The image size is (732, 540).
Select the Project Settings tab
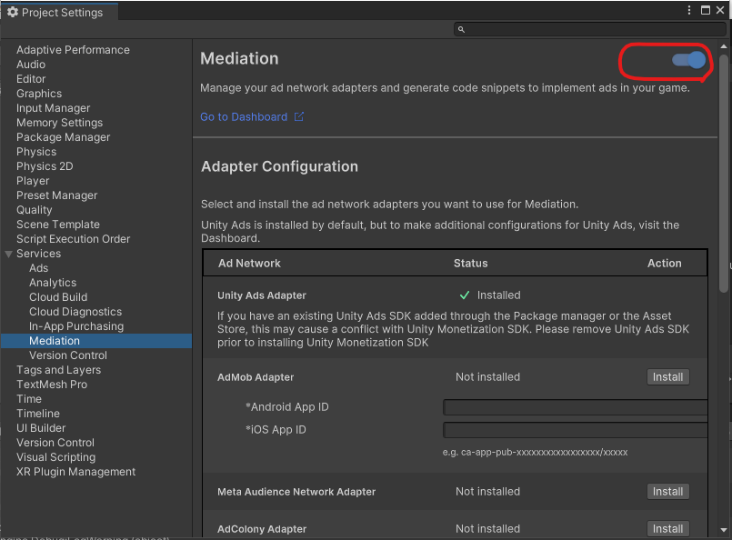(59, 12)
